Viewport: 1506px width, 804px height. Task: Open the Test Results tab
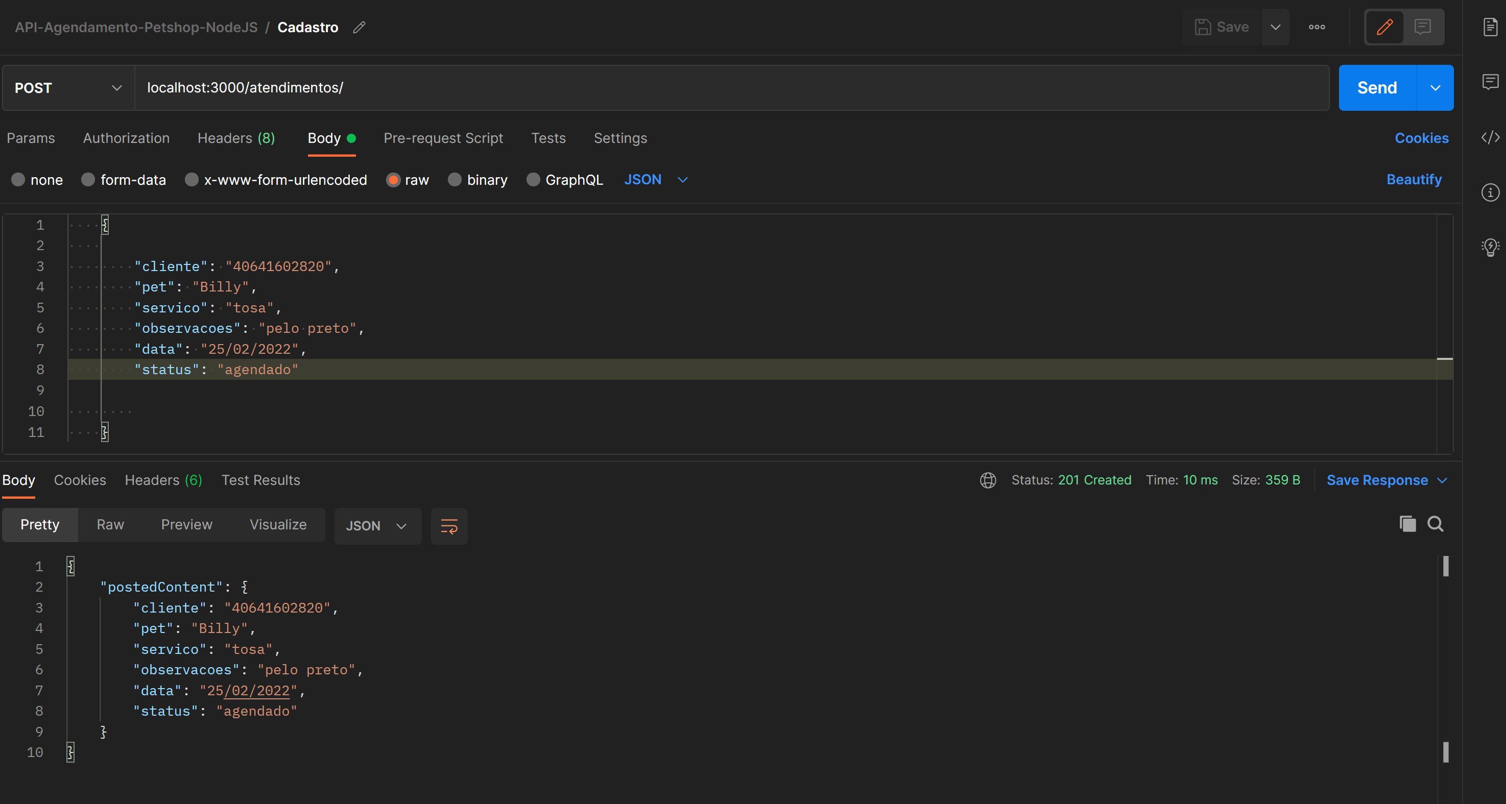tap(261, 480)
